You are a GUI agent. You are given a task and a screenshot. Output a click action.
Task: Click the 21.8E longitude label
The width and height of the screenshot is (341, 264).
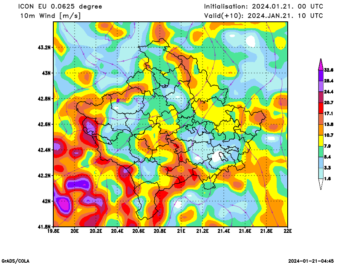(267, 231)
